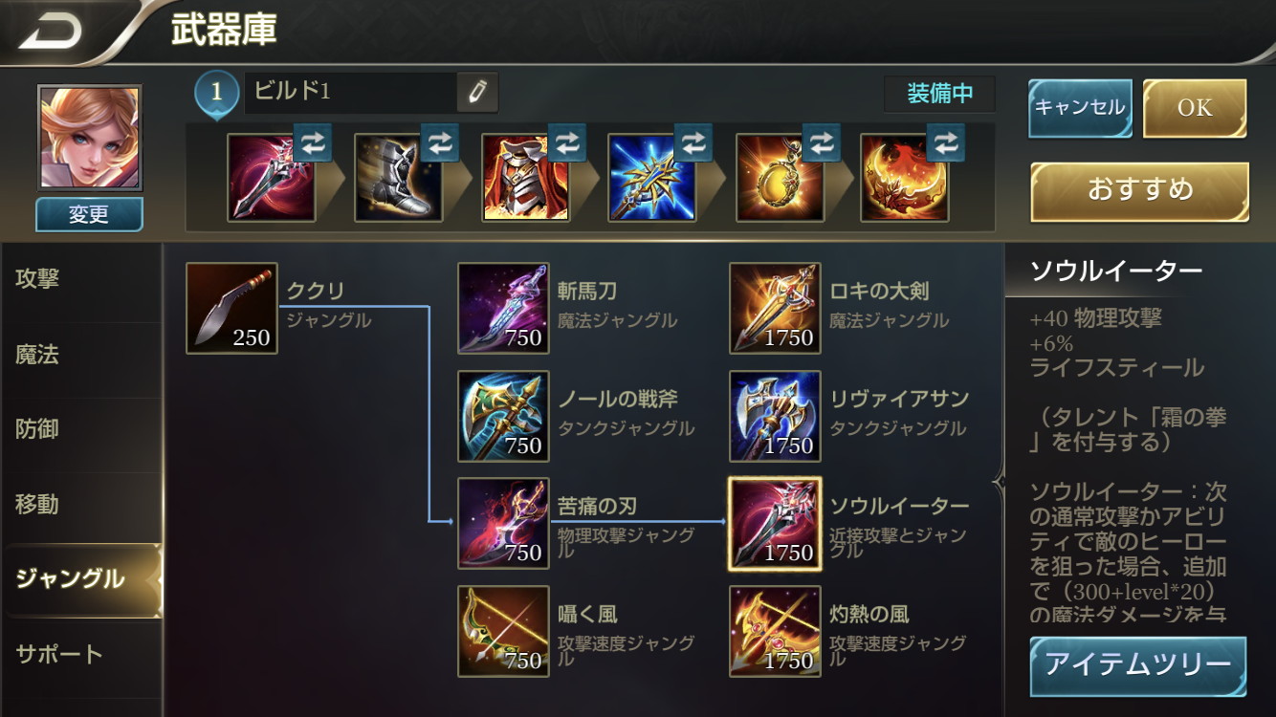Confirm with the OK button
The width and height of the screenshot is (1276, 717).
click(x=1195, y=108)
